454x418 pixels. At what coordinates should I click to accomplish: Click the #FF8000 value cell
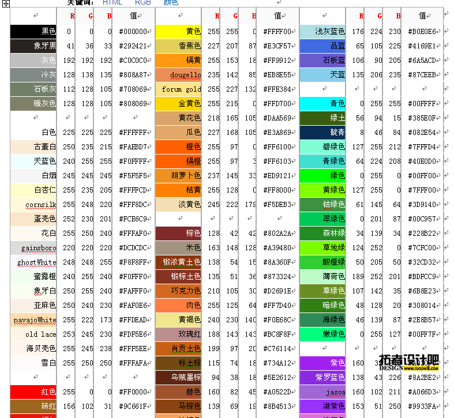coord(277,190)
